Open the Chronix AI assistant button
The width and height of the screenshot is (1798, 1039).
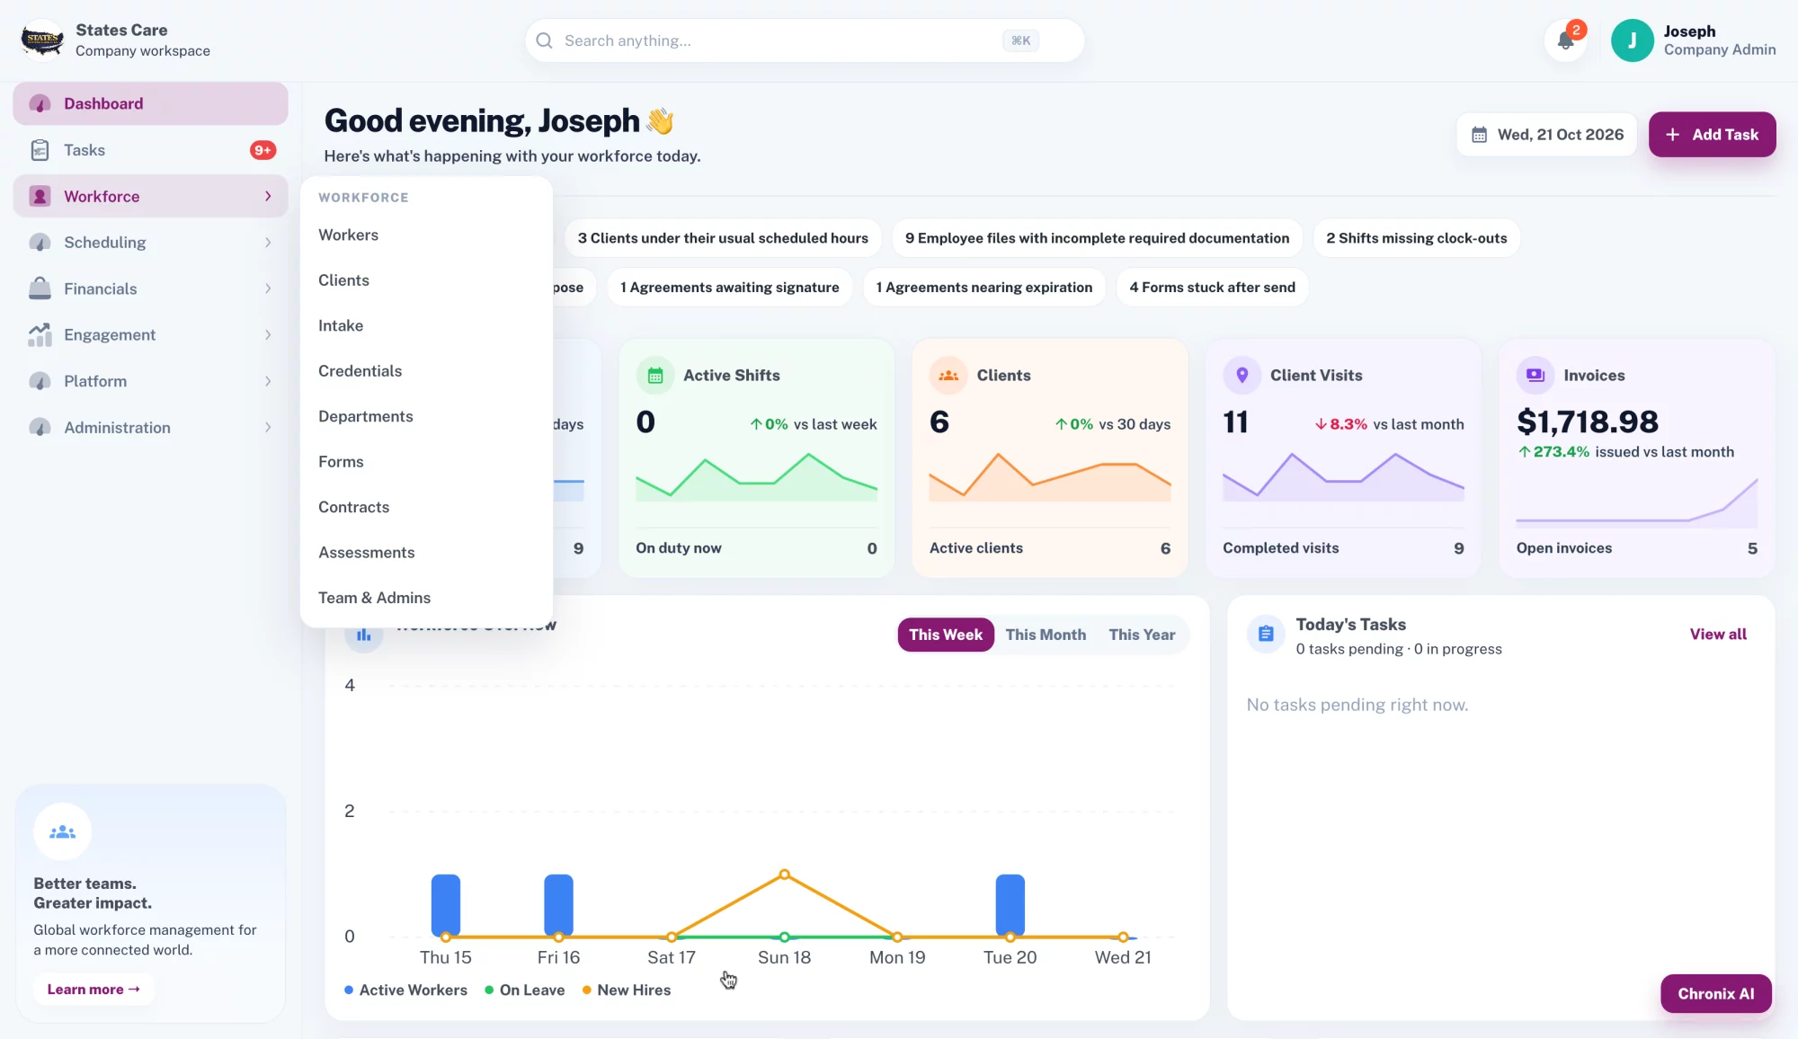pos(1715,993)
